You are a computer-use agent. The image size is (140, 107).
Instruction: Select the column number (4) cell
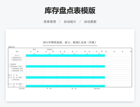(x=74, y=54)
